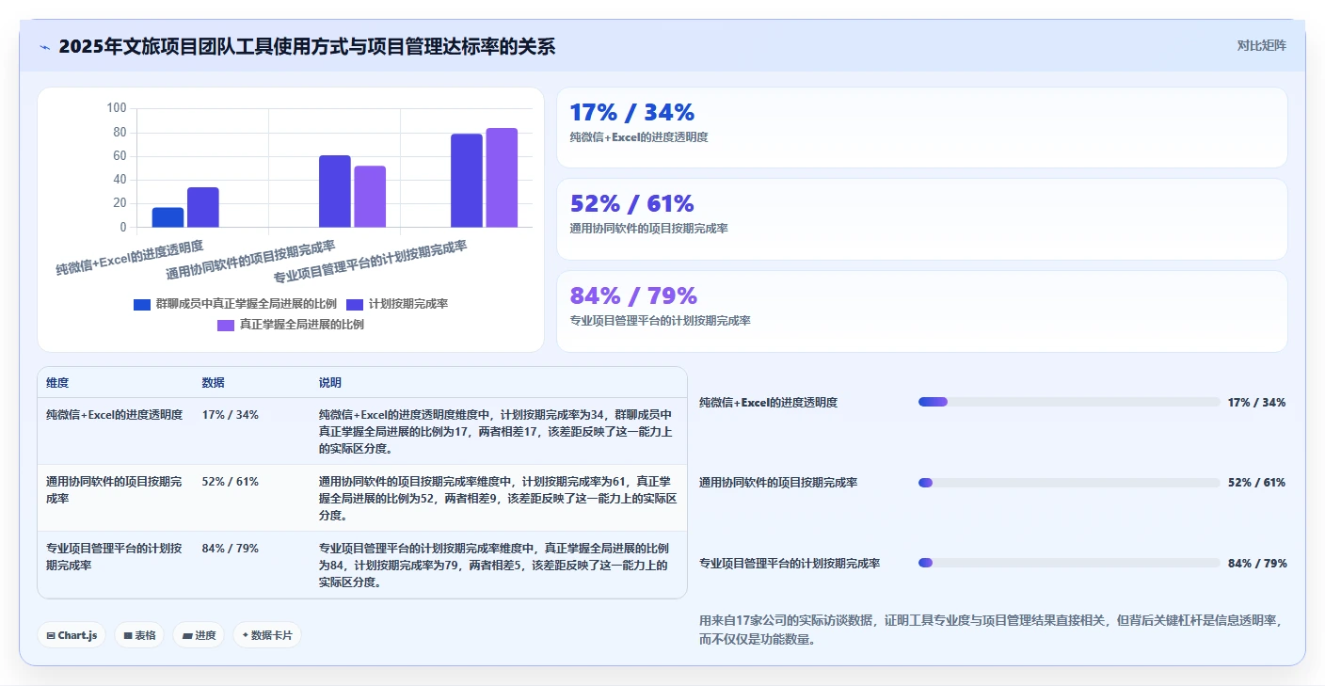Toggle the 计划按期完成率 legend swatch
This screenshot has height=686, width=1325.
pos(355,304)
